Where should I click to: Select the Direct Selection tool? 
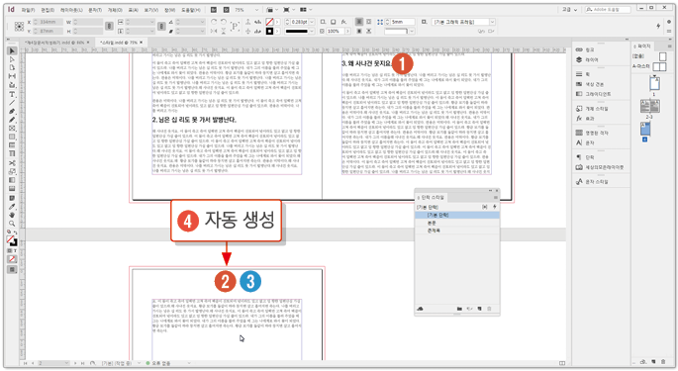coord(12,59)
